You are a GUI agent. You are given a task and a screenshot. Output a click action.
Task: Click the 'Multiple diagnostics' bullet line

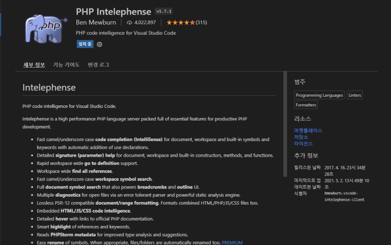point(139,195)
